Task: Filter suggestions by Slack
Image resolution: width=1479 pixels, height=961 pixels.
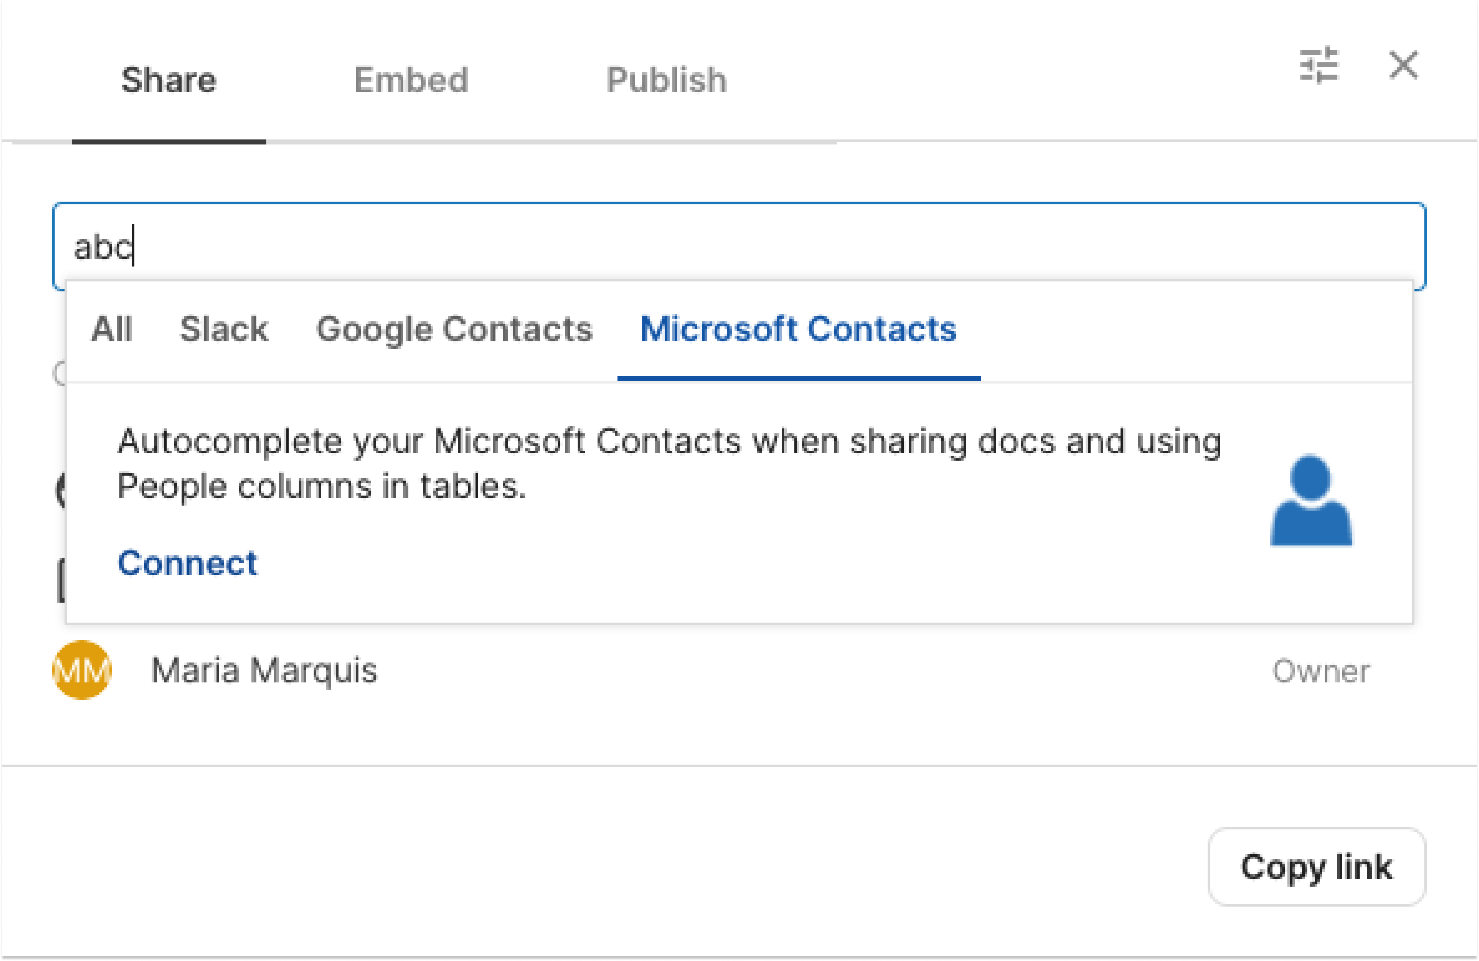Action: click(x=224, y=329)
